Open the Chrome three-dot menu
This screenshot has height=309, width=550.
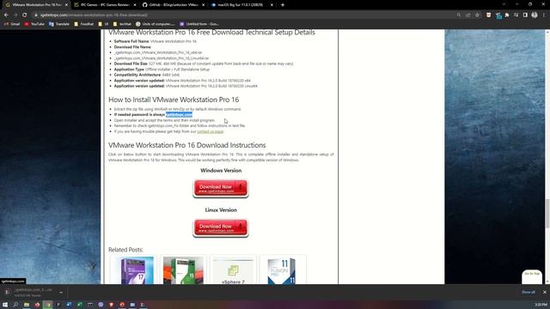pos(544,15)
